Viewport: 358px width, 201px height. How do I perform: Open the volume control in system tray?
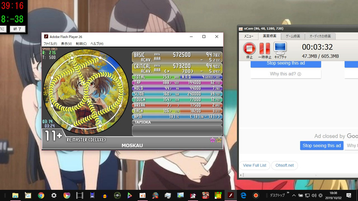point(314,195)
